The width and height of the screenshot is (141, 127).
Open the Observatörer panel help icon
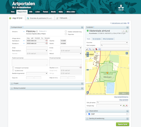pyautogui.click(x=128, y=111)
